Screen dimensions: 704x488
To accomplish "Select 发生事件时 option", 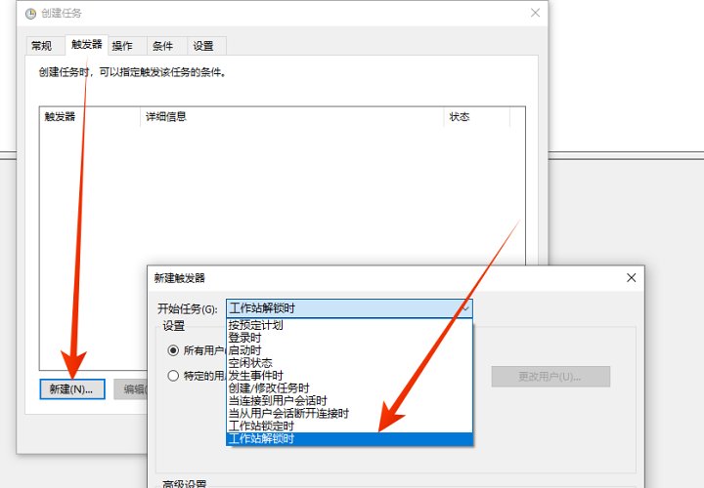I will click(349, 375).
